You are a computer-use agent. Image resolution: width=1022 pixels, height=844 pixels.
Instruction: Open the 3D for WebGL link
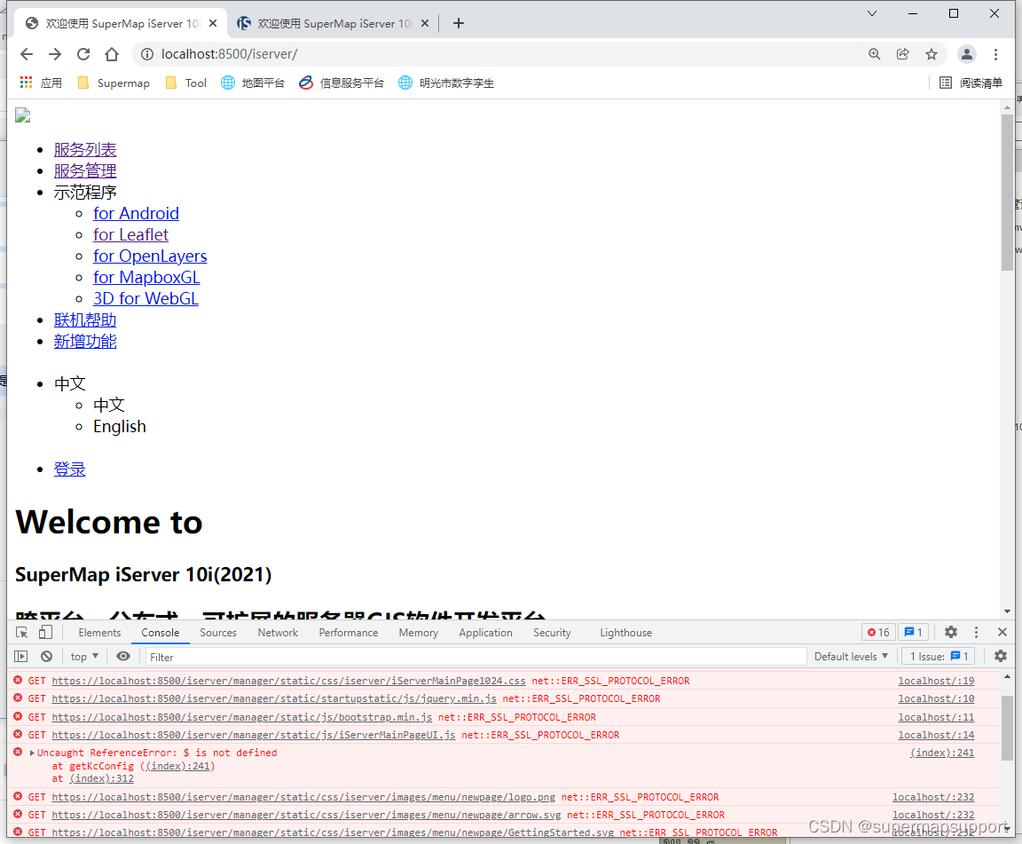coord(146,299)
